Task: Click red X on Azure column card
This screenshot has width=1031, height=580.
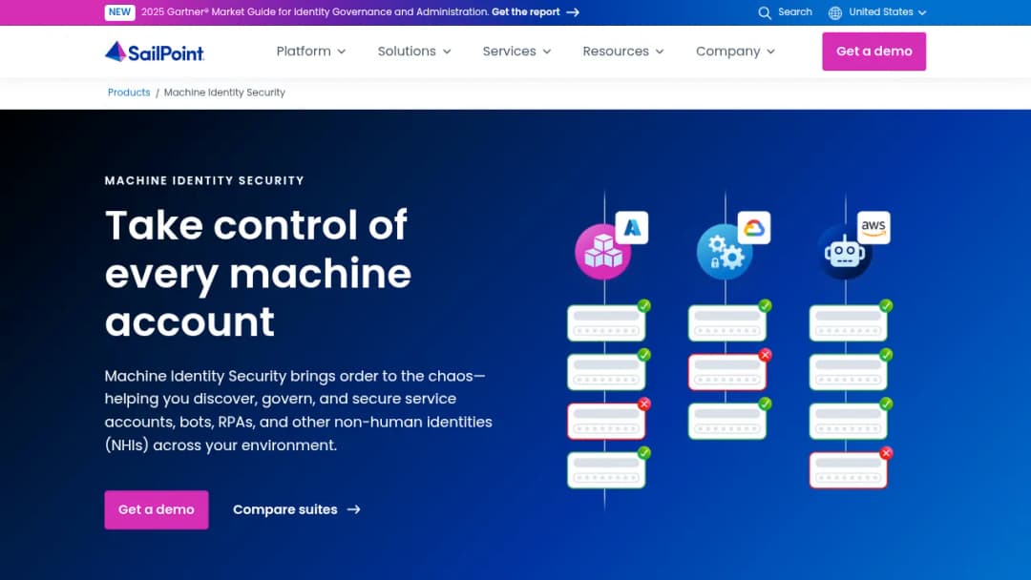Action: [x=643, y=404]
